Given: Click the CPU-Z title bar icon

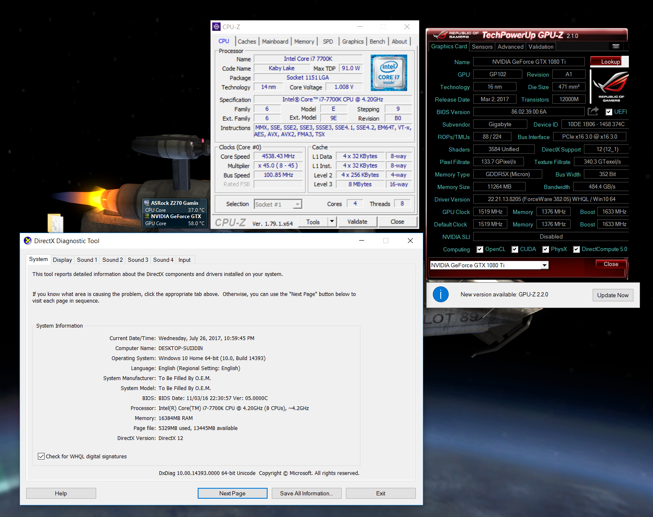Looking at the screenshot, I should (x=216, y=27).
